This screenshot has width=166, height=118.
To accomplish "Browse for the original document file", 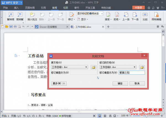I will (94, 67).
